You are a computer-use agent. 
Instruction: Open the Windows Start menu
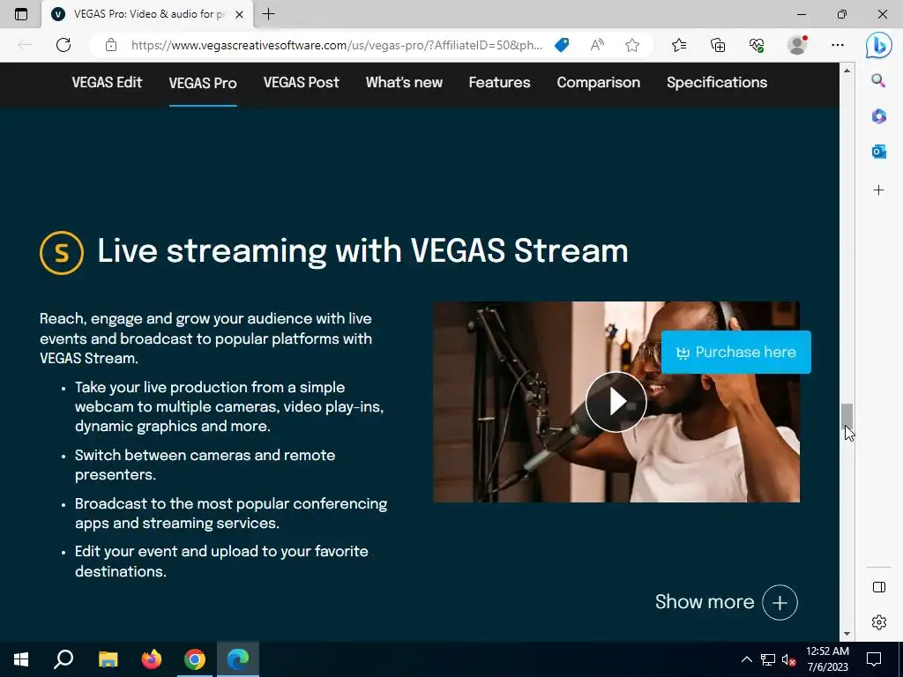[x=21, y=659]
